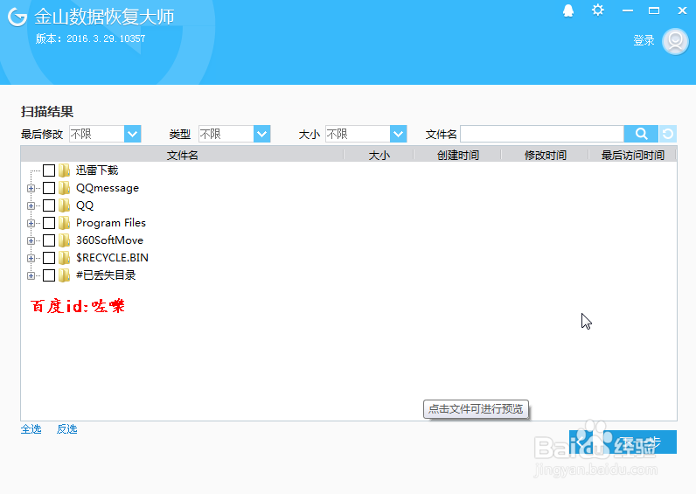Maximize the window
The width and height of the screenshot is (696, 494).
coord(654,10)
